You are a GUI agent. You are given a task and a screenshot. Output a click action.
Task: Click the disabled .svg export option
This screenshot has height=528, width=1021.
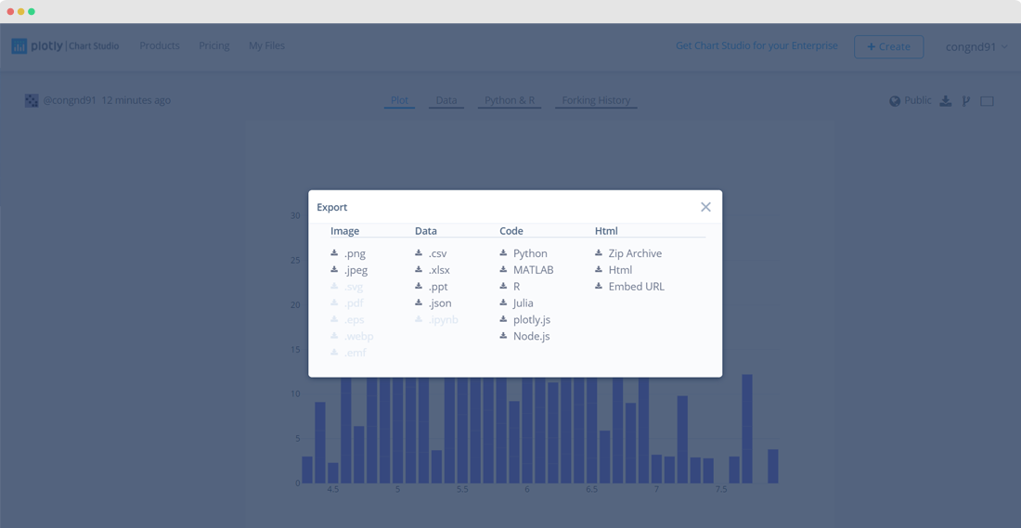pyautogui.click(x=346, y=287)
